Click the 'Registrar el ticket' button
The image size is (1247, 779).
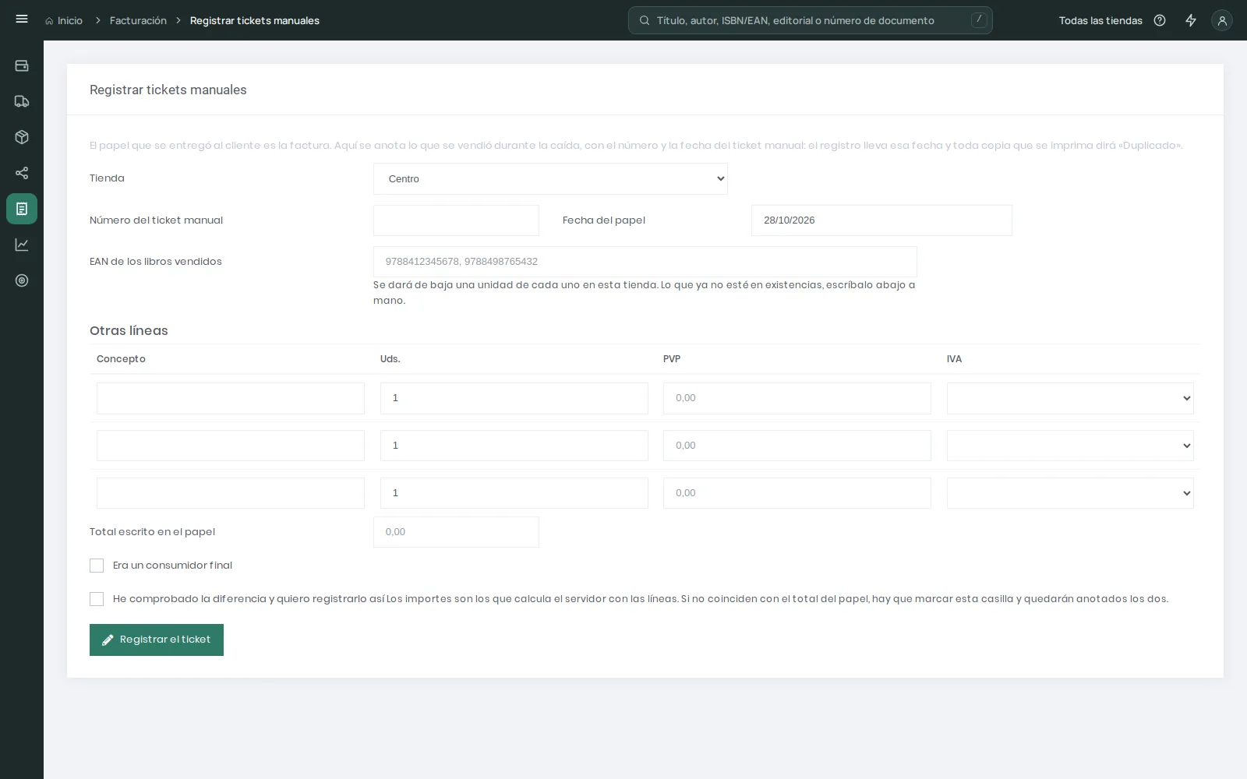157,640
